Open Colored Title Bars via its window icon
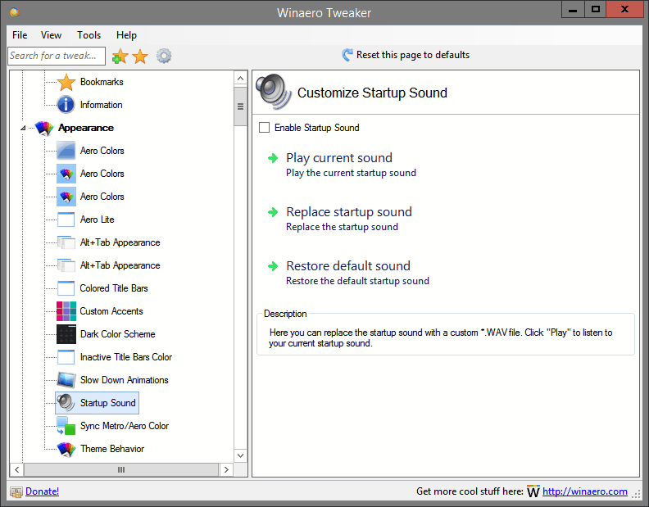 pyautogui.click(x=66, y=288)
